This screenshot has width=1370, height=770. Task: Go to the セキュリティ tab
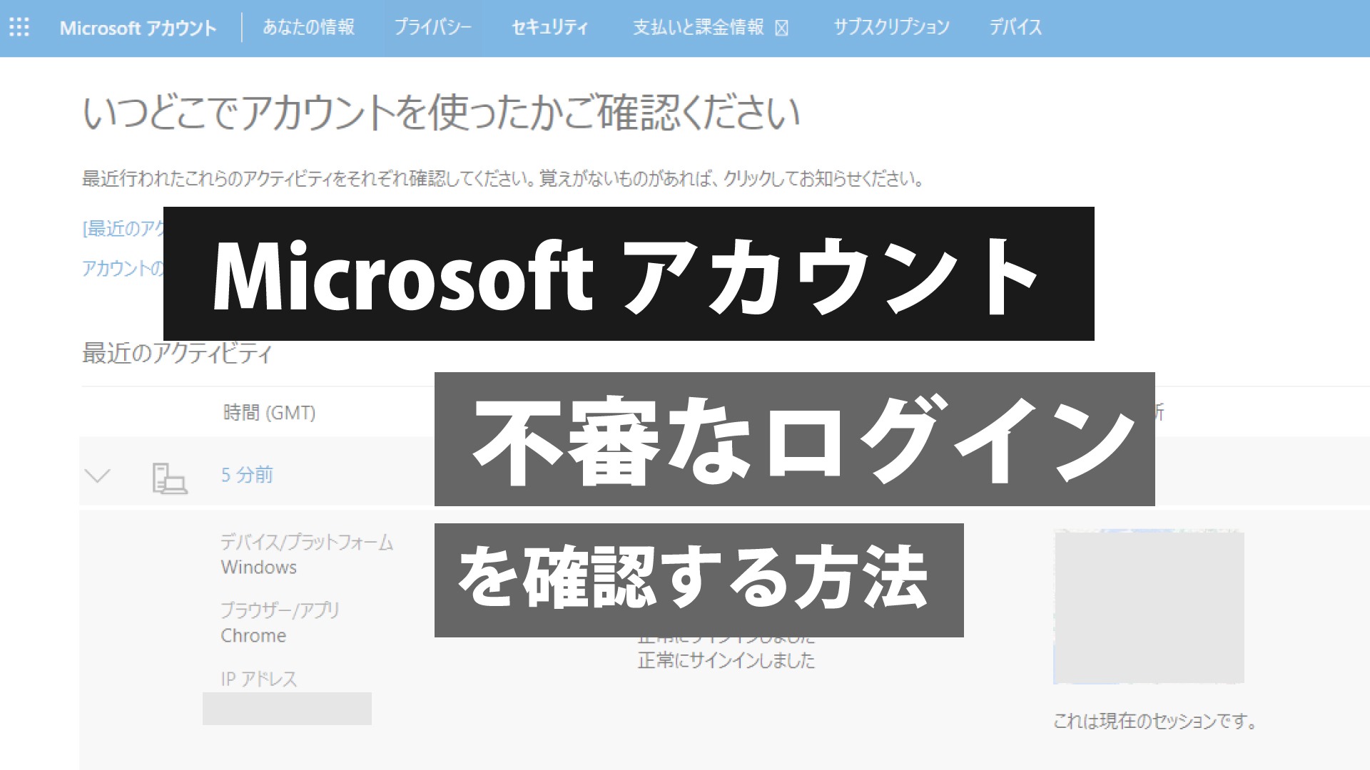(549, 27)
